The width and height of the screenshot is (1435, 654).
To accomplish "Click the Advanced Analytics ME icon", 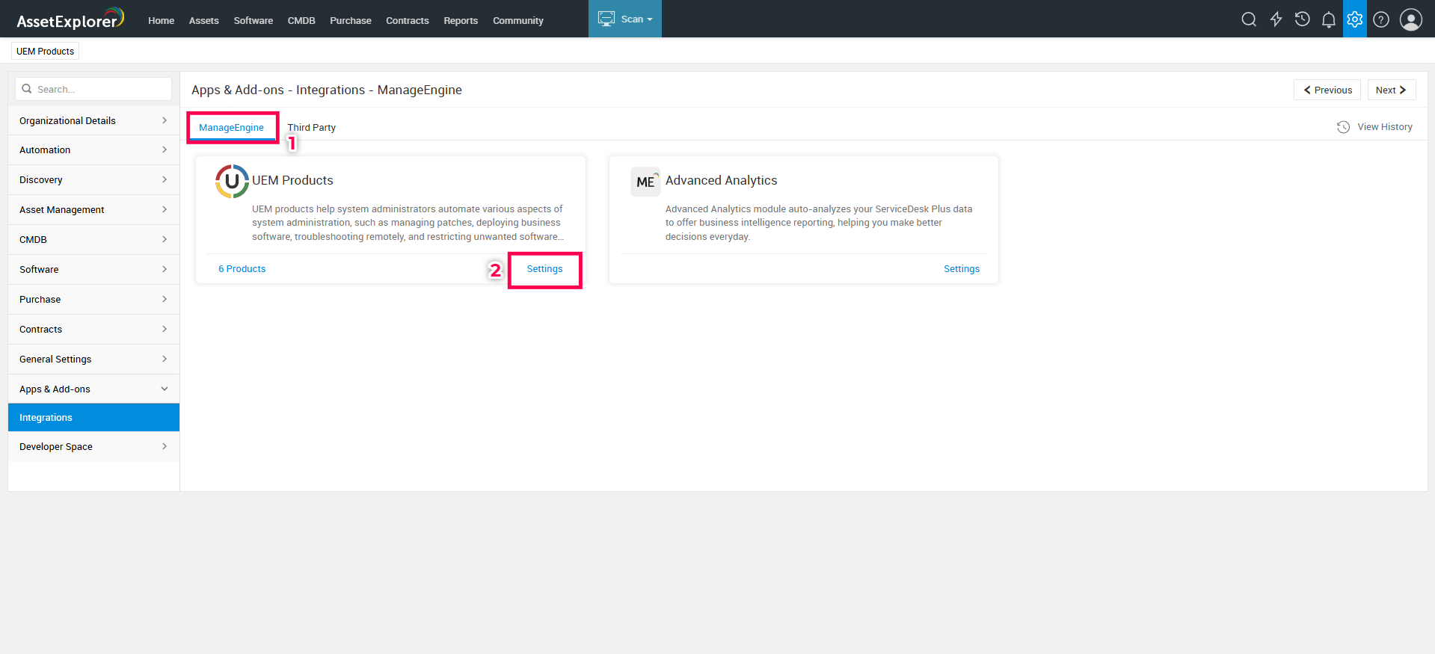I will [x=645, y=182].
